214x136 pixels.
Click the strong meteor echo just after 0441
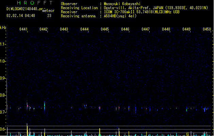(x=27, y=106)
